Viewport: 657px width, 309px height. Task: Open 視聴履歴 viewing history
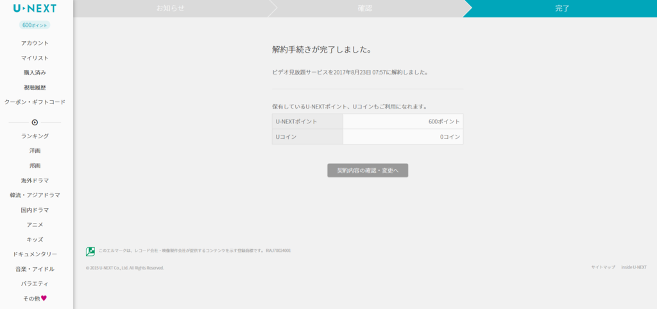click(35, 87)
